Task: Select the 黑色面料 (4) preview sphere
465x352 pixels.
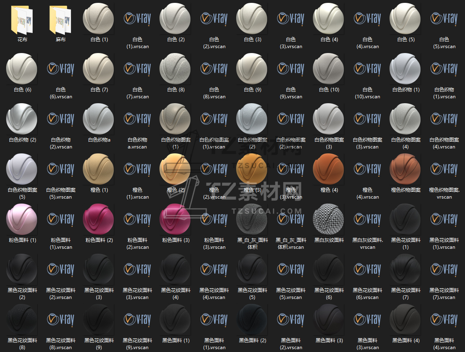Action: coord(405,319)
